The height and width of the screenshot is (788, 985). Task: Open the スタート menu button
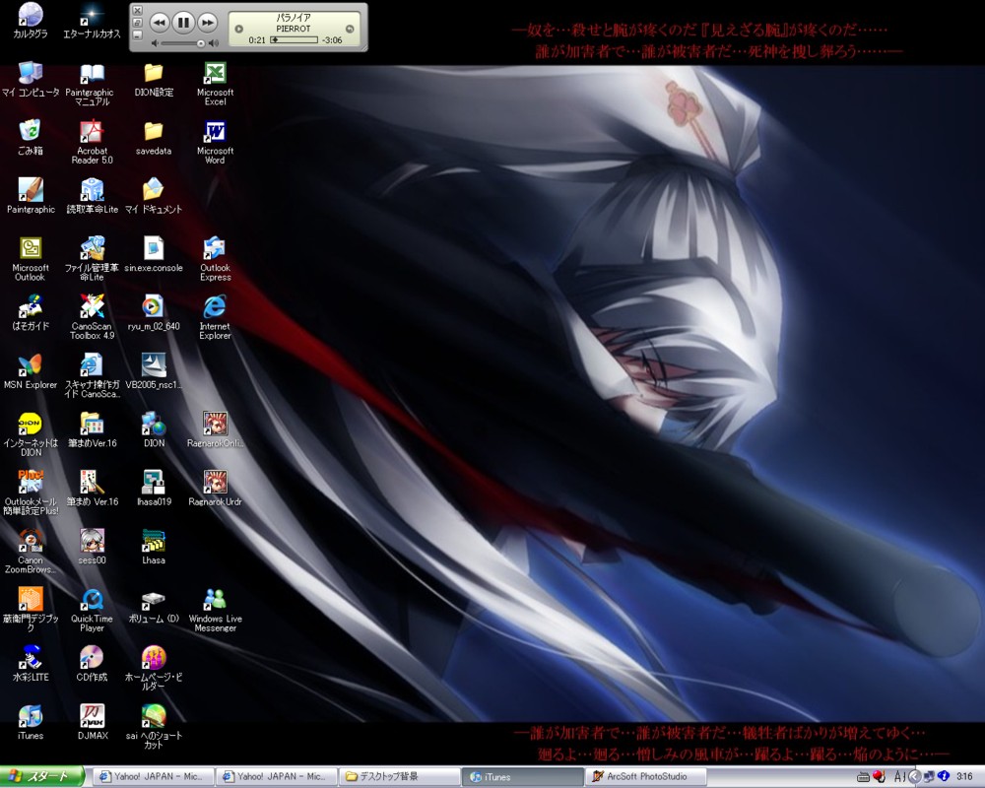coord(41,777)
